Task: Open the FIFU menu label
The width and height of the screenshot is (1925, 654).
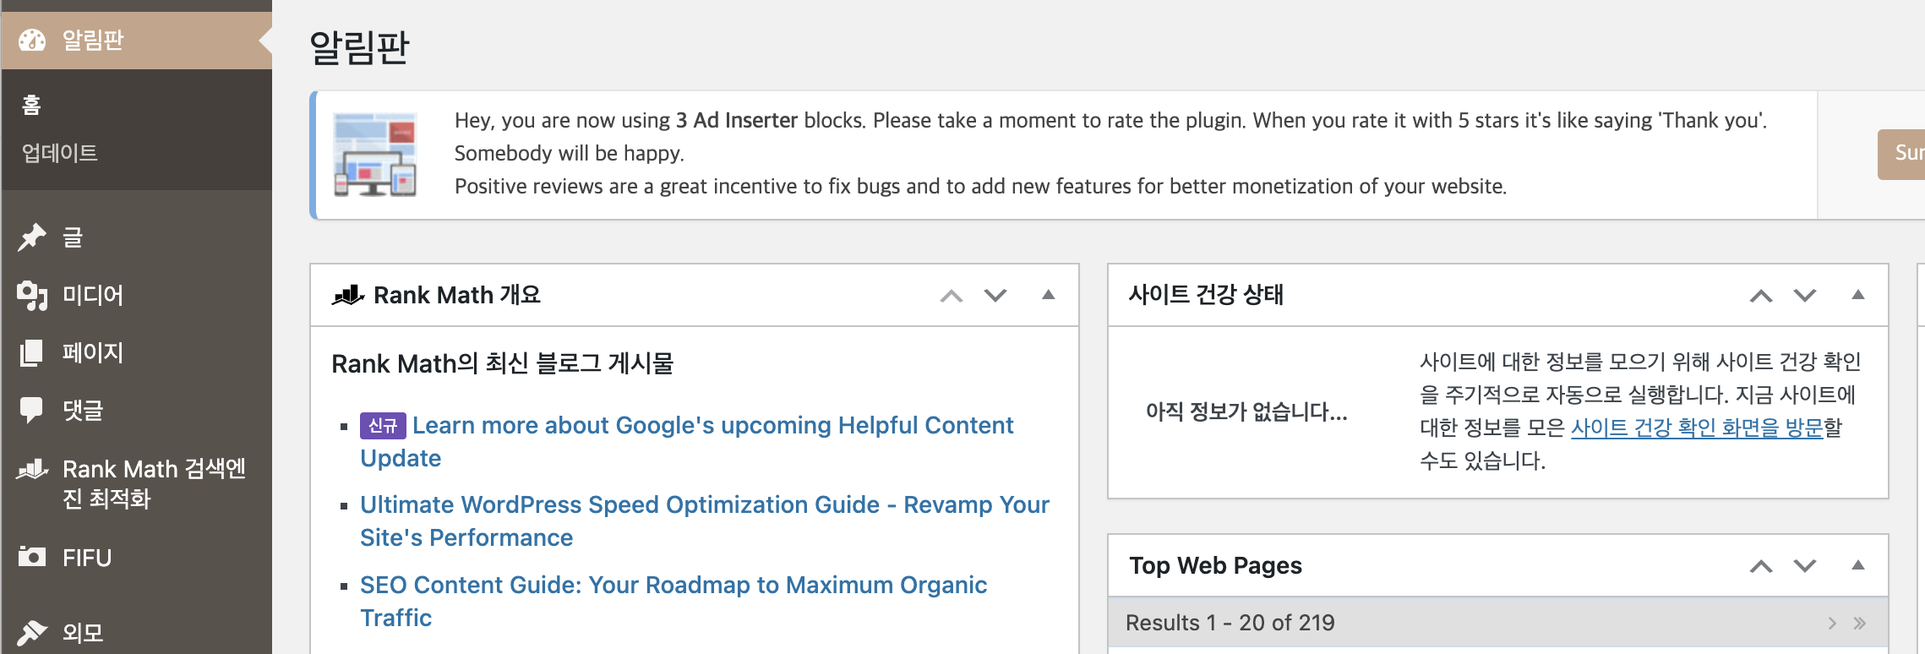Action: point(87,558)
